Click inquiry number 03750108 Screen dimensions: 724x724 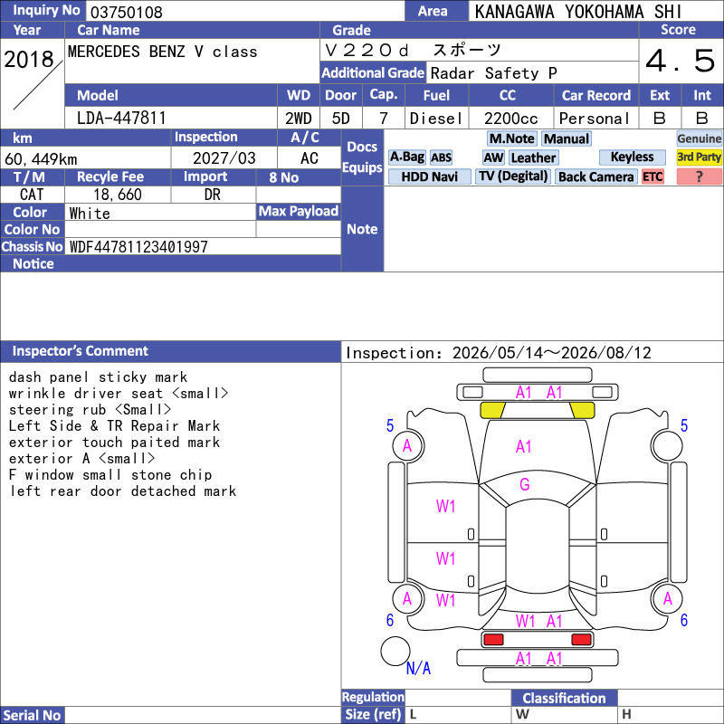coord(127,12)
